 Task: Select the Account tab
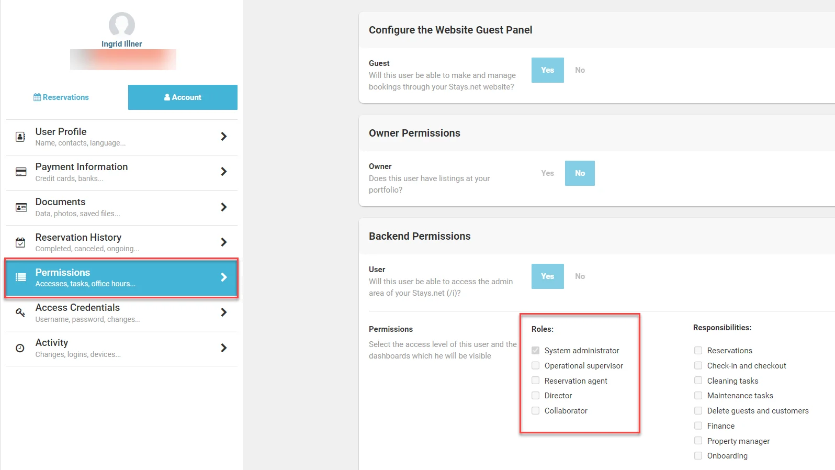pos(183,97)
